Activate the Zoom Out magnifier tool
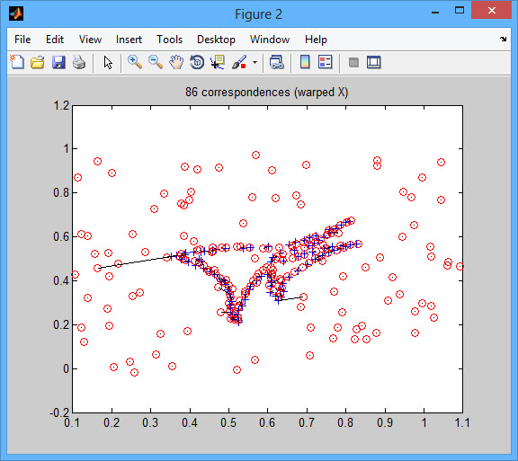 (156, 62)
